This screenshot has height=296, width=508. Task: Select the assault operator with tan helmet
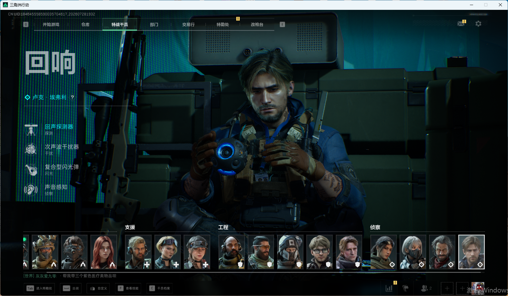[x=45, y=252]
